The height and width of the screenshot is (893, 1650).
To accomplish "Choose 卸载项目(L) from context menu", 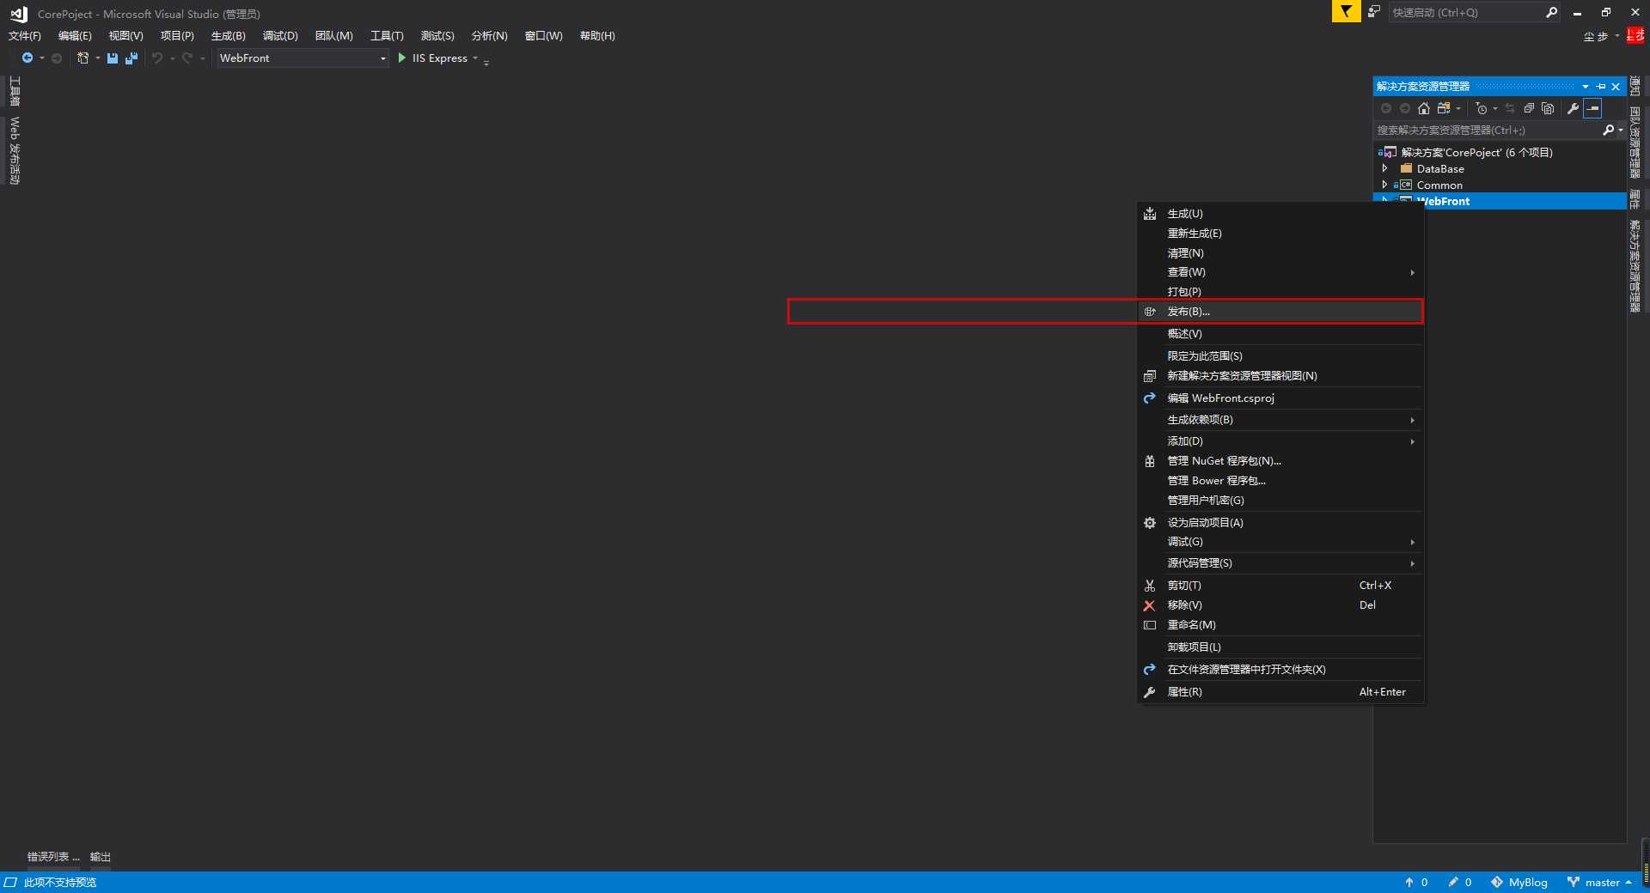I will pos(1280,647).
